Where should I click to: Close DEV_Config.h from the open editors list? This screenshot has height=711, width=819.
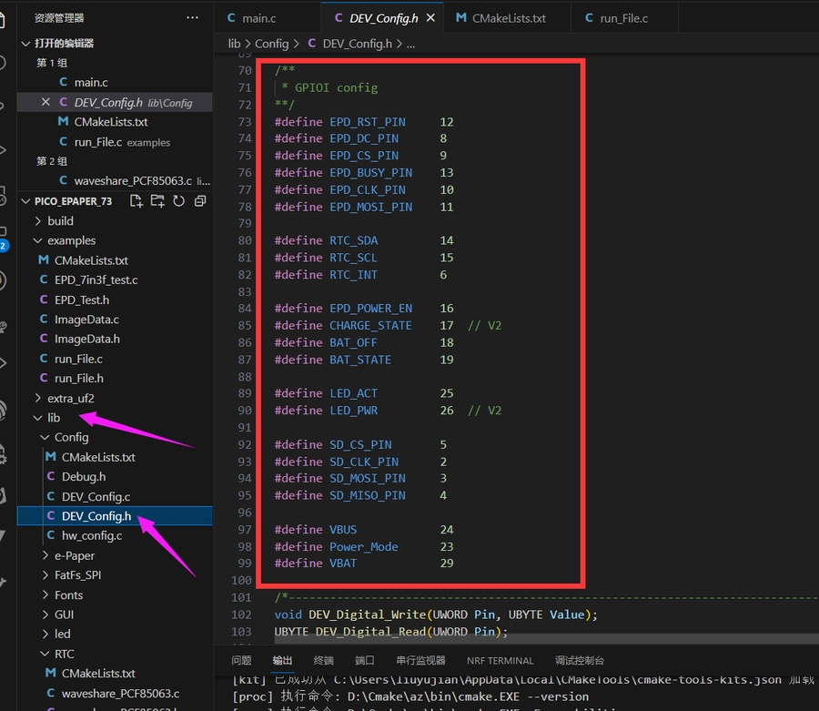[45, 103]
